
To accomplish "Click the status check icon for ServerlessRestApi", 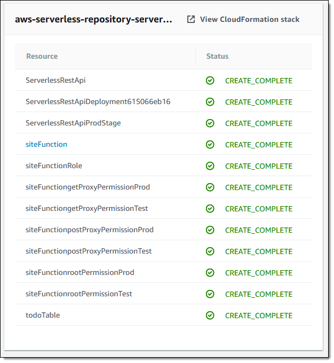I will pyautogui.click(x=210, y=81).
